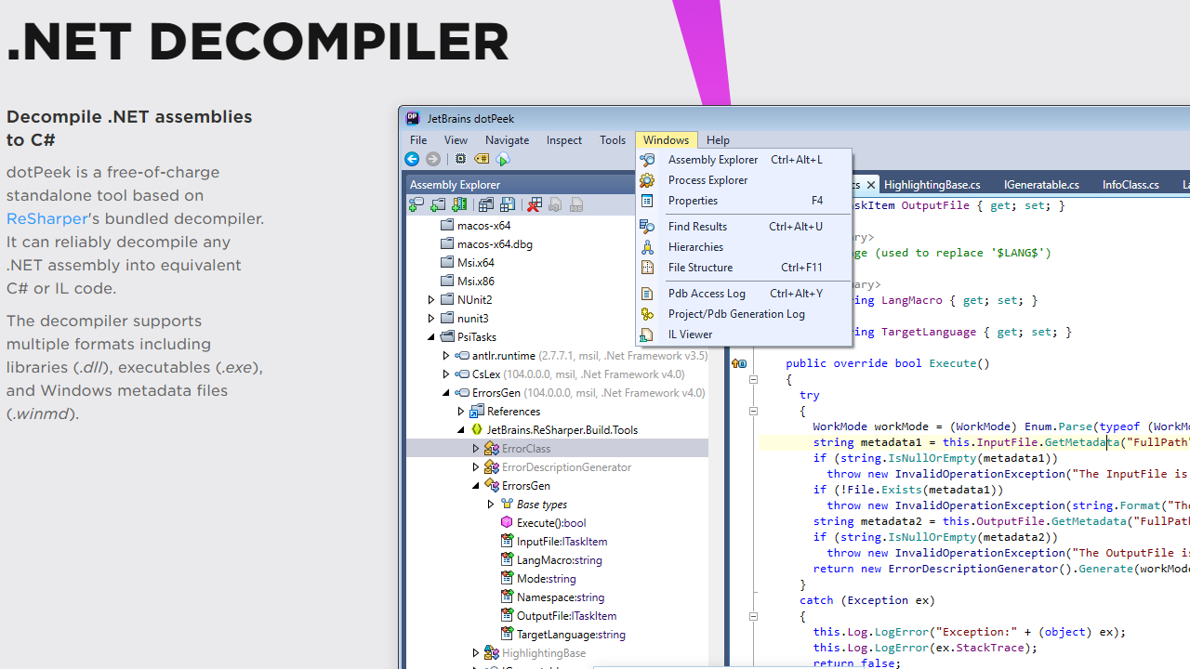Click the red X clear assembly list icon
Screen dimensions: 1190x669
[x=534, y=205]
